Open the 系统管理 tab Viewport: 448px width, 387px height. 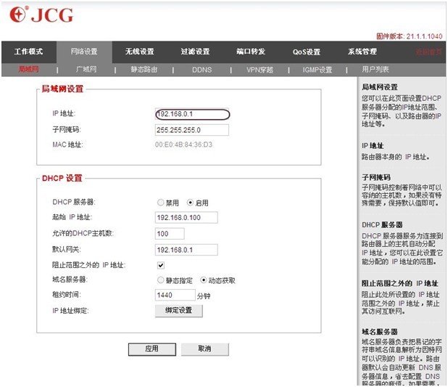pos(362,52)
